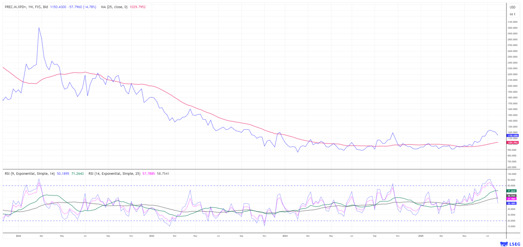Click the 80.0000 RSI axis level

(x=512, y=186)
